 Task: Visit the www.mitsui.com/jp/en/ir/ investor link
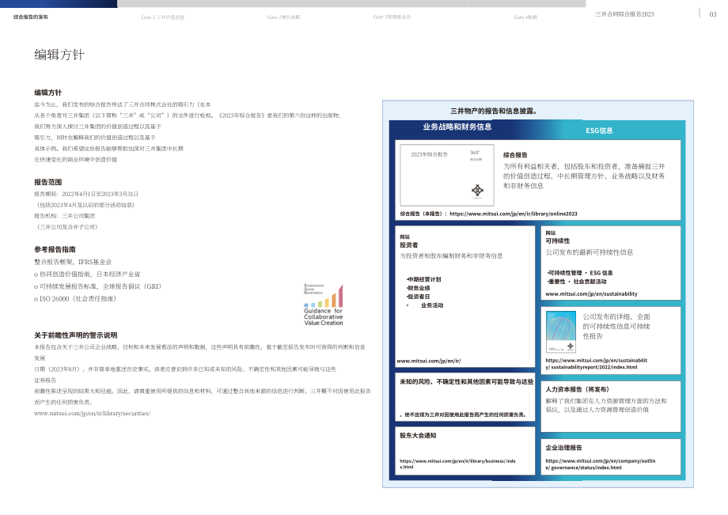(429, 361)
